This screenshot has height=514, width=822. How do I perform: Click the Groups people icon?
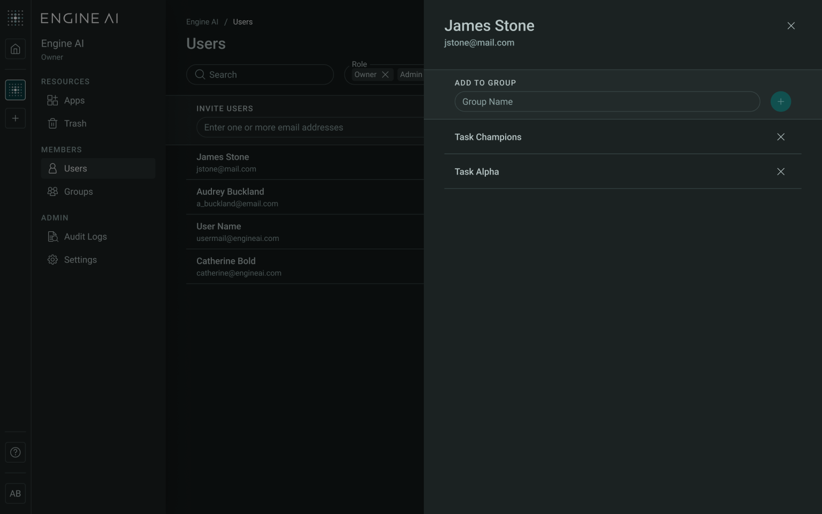52,192
